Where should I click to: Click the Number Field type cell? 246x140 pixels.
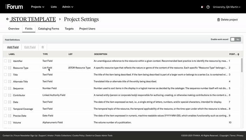click(x=50, y=88)
